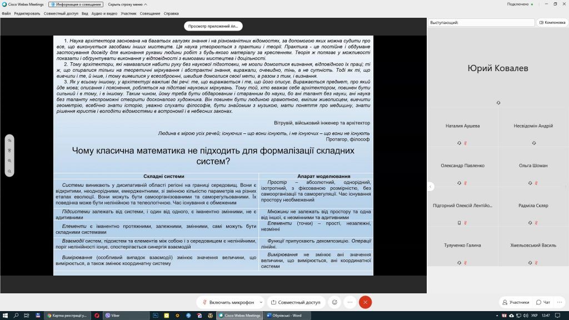Screen dimensions: 569x320
Task: Switch to the Viber taskbar window
Action: tap(126, 316)
